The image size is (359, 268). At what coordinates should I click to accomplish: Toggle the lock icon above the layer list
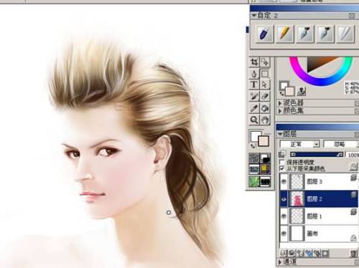[x=353, y=166]
